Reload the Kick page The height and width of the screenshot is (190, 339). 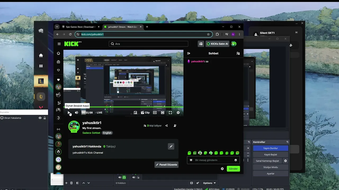(70, 34)
